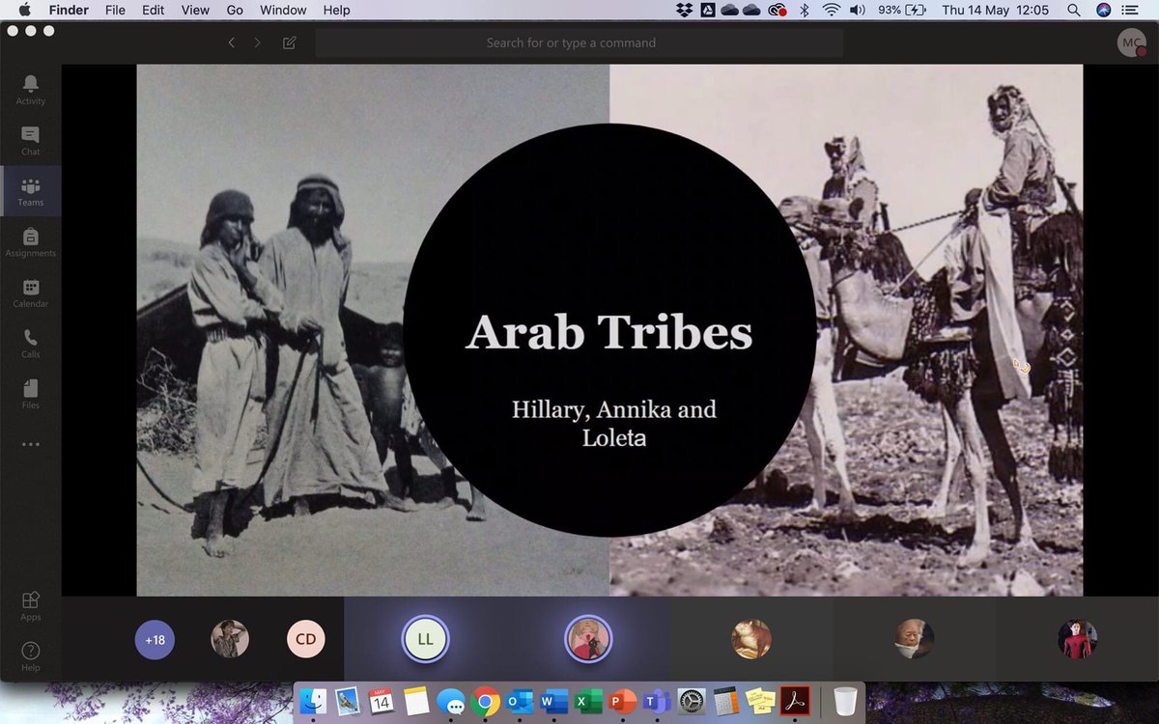1159x724 pixels.
Task: Open Outlook from the Dock
Action: tap(520, 701)
